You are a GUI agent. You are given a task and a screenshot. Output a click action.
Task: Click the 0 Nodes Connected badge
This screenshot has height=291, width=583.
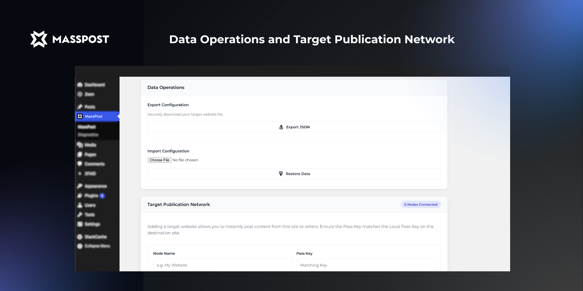click(x=420, y=204)
